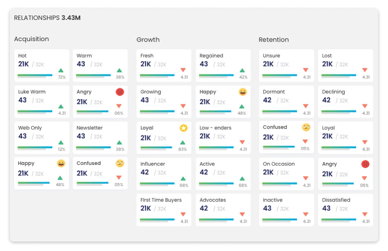This screenshot has height=251, width=388.
Task: Click the red down arrow on the Fresh card
Action: tap(183, 70)
